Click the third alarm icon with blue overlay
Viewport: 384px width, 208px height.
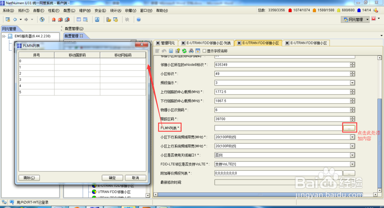pos(67,20)
